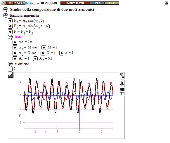Toggle the bullet beside A2 = 0.3
Image resolution: width=170 pixels, height=143 pixels.
point(35,59)
